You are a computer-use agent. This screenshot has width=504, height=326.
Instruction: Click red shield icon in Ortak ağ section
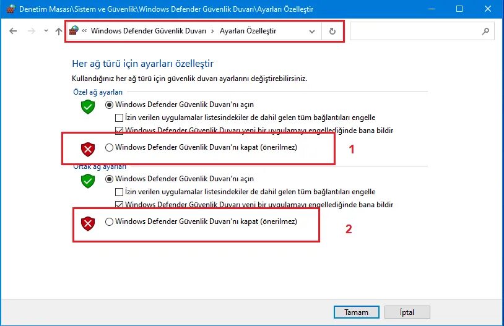(88, 223)
